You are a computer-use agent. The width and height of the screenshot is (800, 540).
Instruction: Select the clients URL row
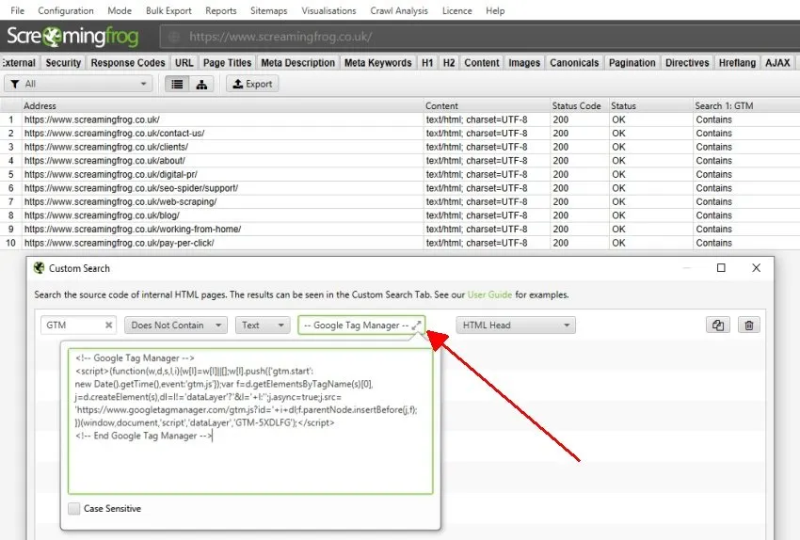click(400, 147)
